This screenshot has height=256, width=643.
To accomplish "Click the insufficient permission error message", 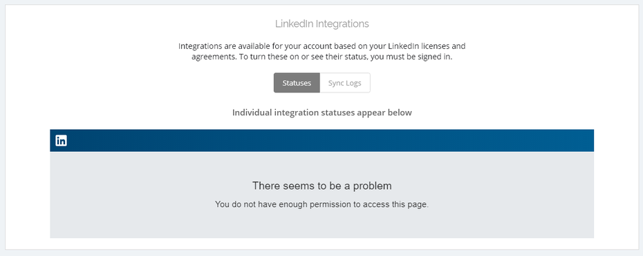I will tap(322, 204).
